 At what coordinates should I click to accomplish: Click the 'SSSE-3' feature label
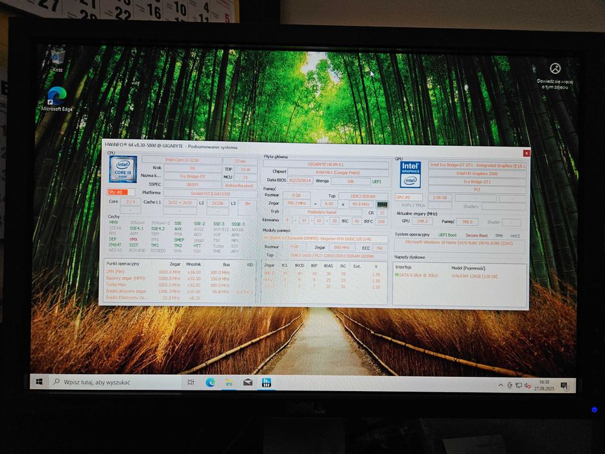click(238, 224)
